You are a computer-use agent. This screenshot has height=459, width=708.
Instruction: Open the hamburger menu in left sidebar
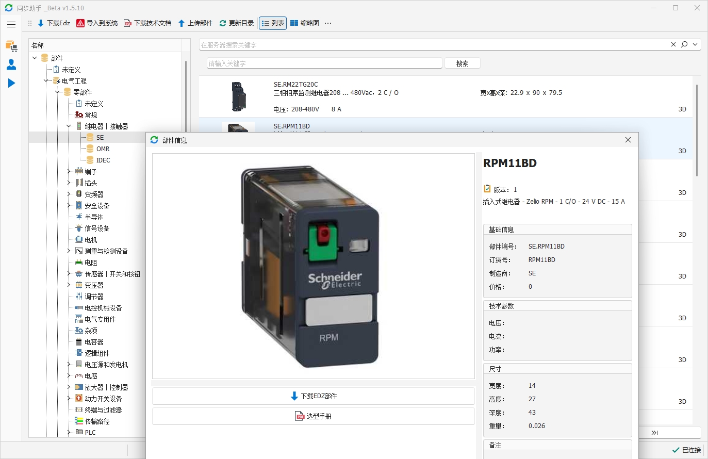point(11,24)
